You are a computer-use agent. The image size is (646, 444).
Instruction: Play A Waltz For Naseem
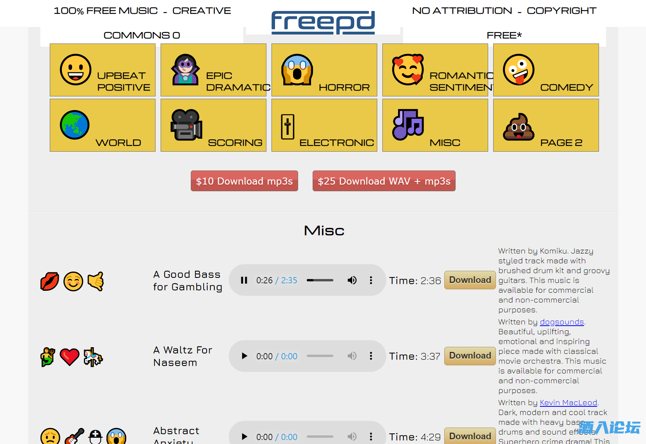point(244,356)
